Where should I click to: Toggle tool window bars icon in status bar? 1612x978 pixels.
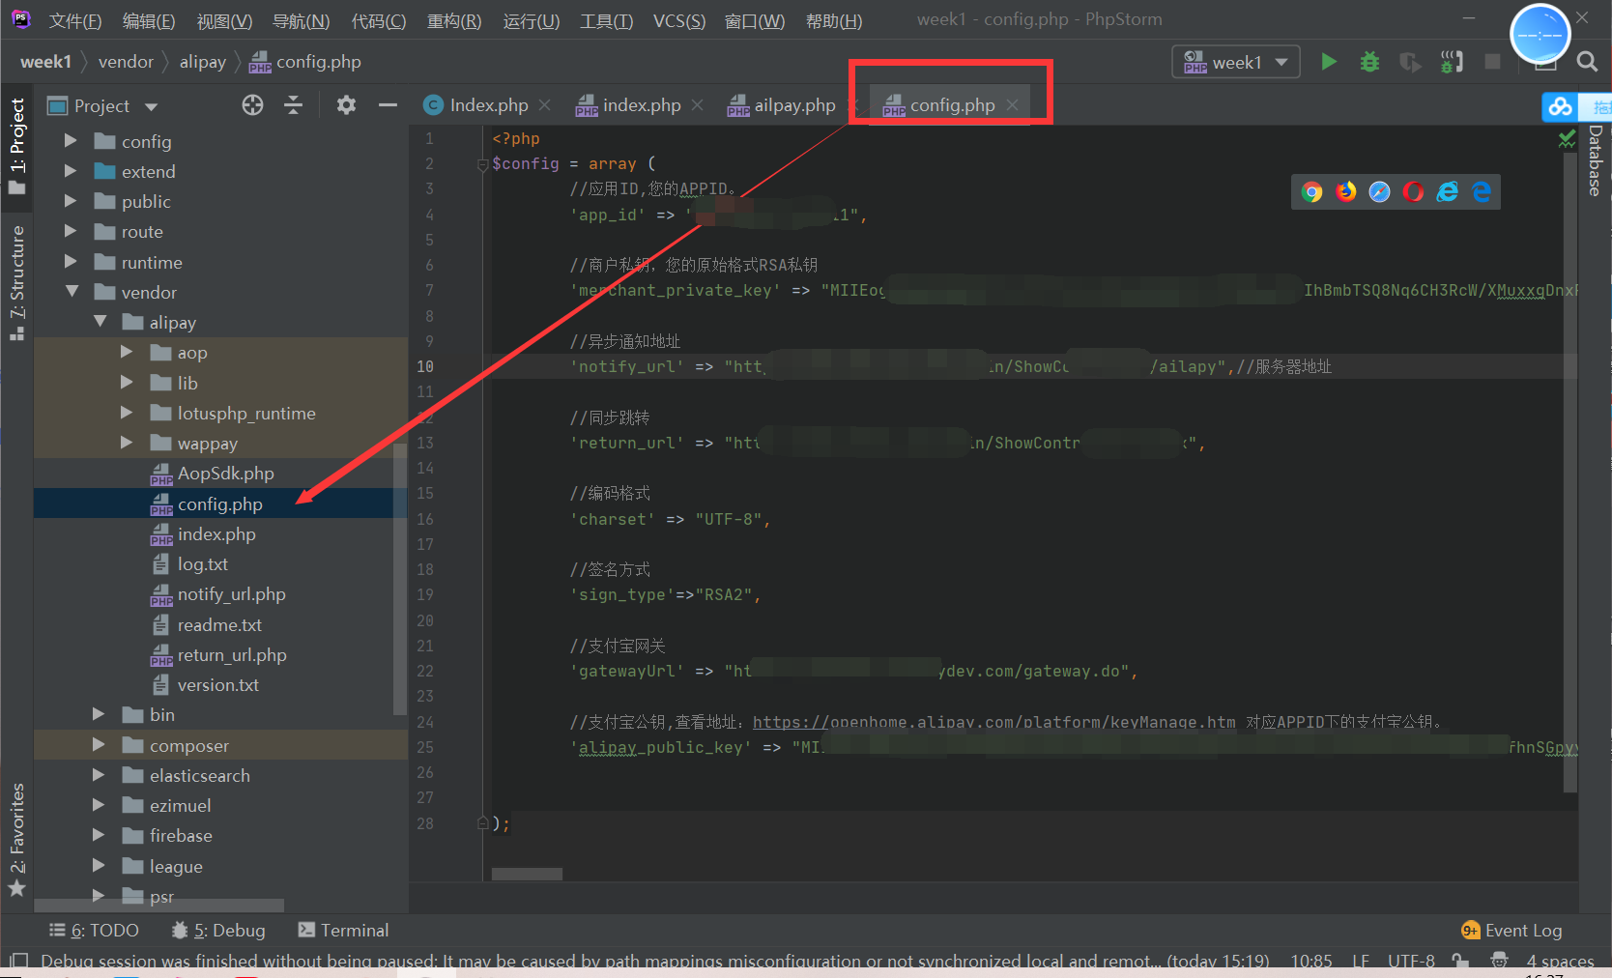[18, 962]
